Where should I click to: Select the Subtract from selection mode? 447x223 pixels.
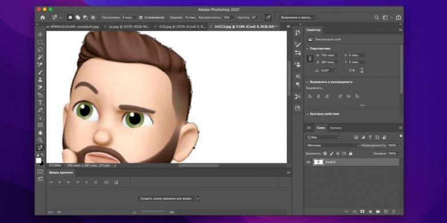pyautogui.click(x=85, y=18)
